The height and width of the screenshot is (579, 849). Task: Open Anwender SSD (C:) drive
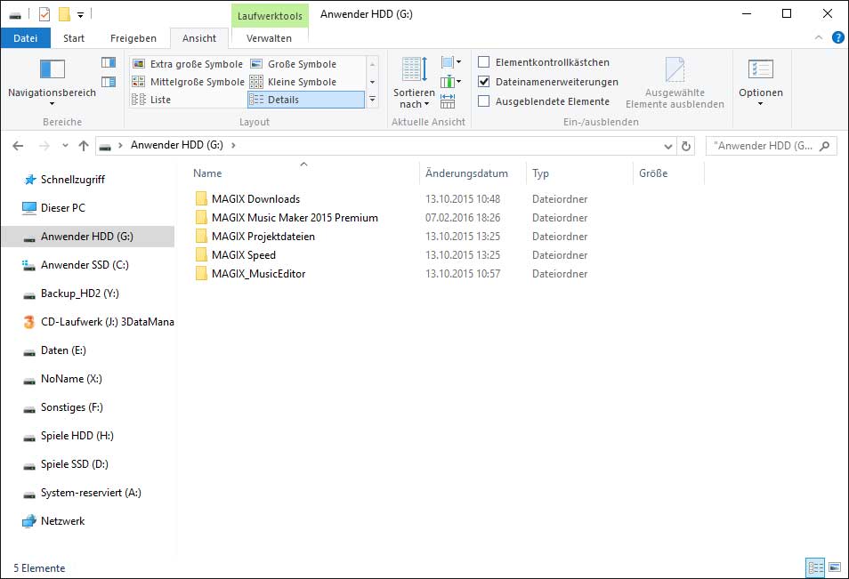point(85,265)
